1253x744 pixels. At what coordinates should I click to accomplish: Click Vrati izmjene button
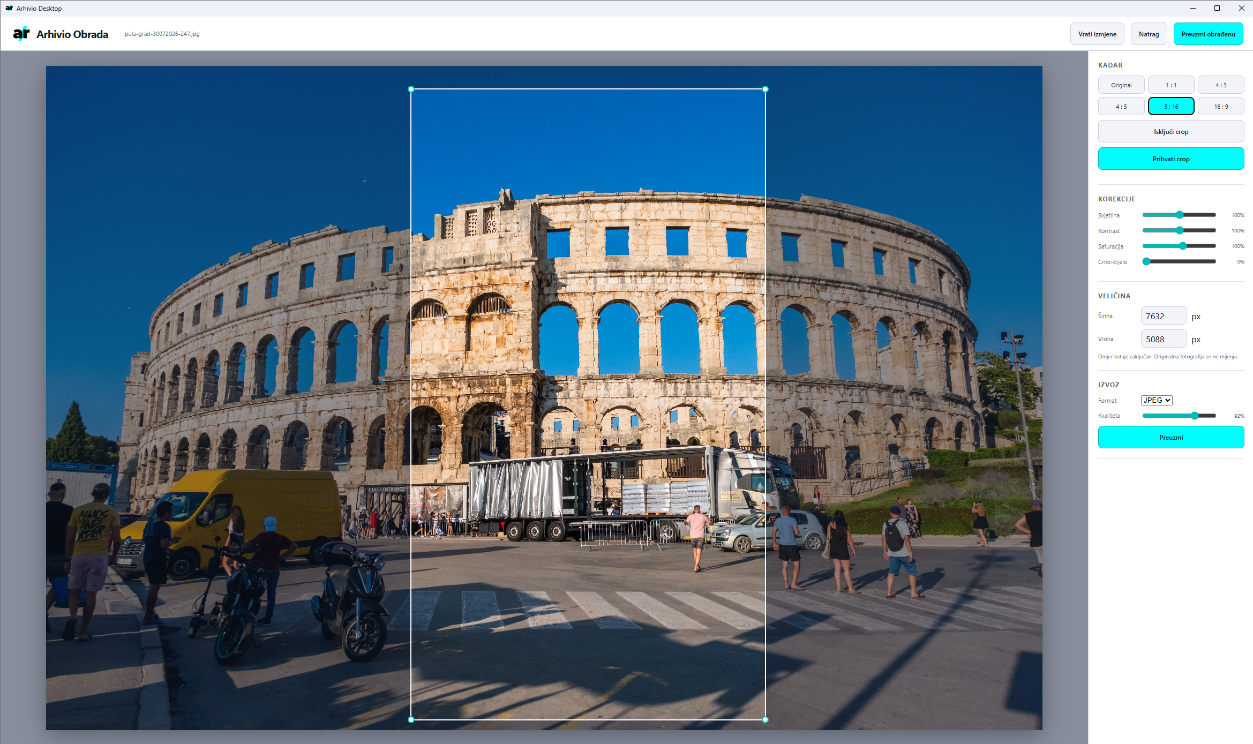click(1097, 34)
